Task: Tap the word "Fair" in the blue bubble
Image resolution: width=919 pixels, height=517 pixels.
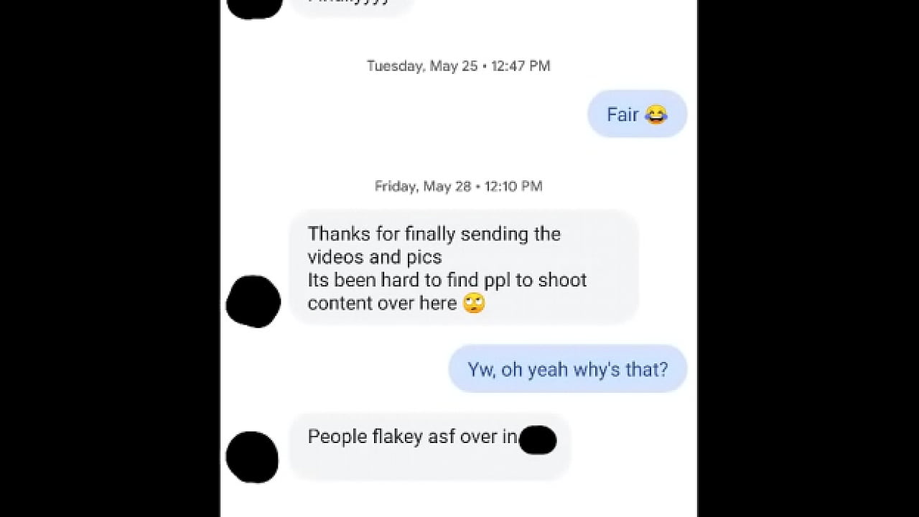Action: 622,115
